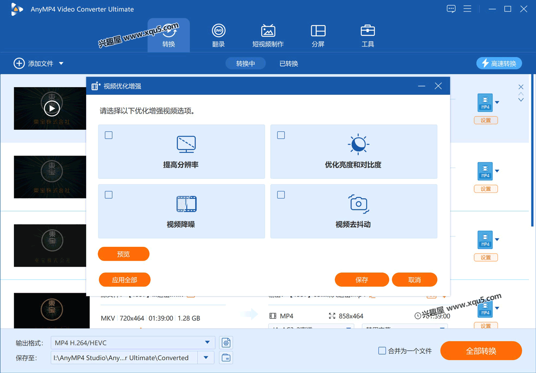Click the first file's MP4 format icon
536x373 pixels.
(485, 102)
